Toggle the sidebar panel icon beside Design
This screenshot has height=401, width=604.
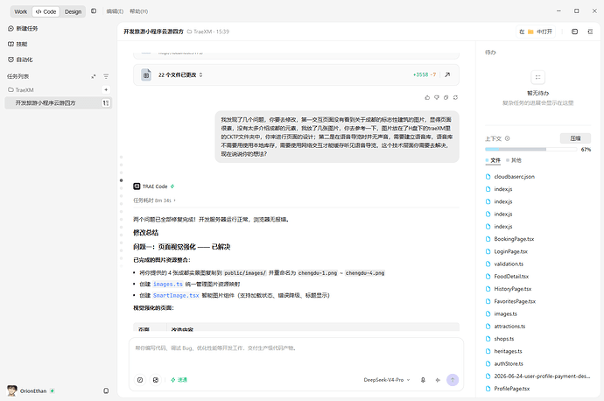(x=94, y=11)
